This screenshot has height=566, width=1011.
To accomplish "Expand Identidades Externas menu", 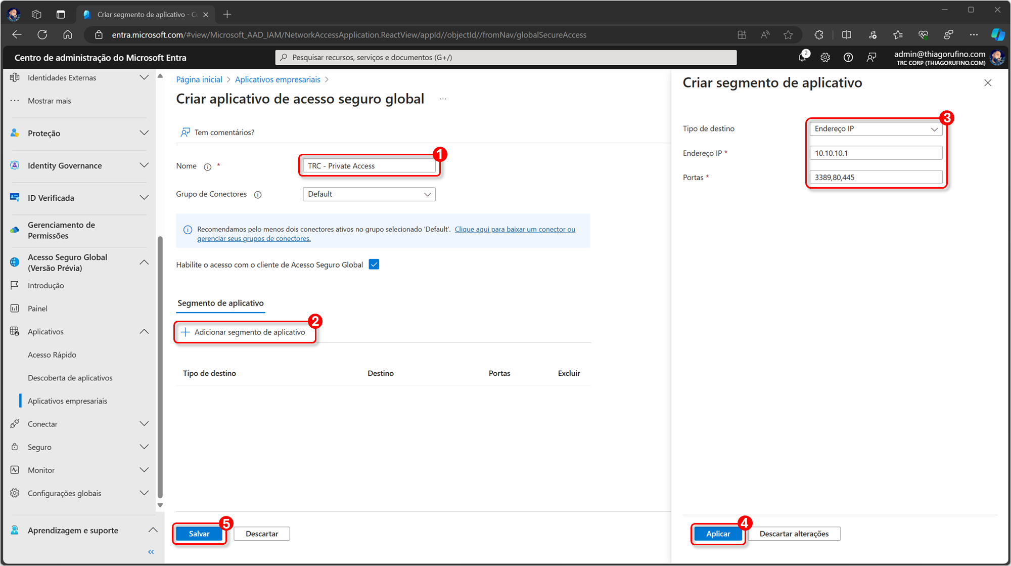I will pyautogui.click(x=144, y=77).
